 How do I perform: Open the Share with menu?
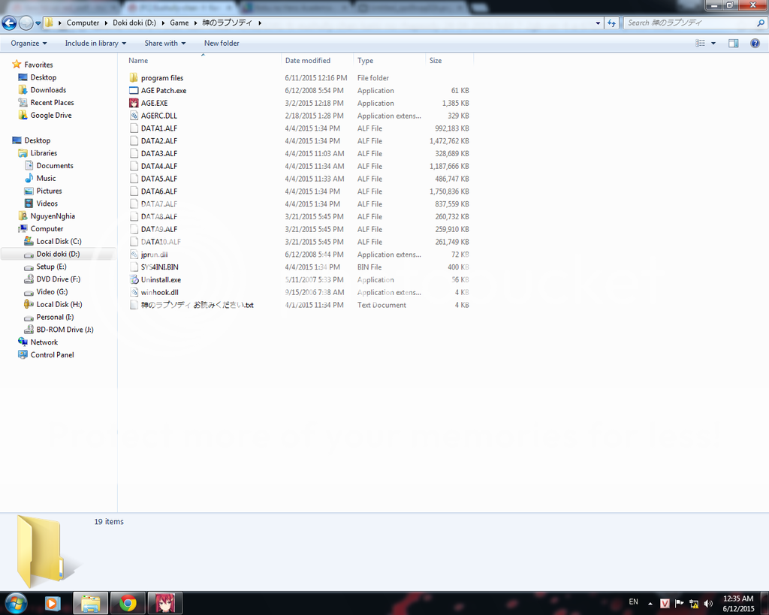pyautogui.click(x=165, y=44)
